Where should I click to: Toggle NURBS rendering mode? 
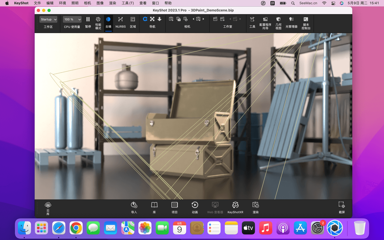pos(121,22)
